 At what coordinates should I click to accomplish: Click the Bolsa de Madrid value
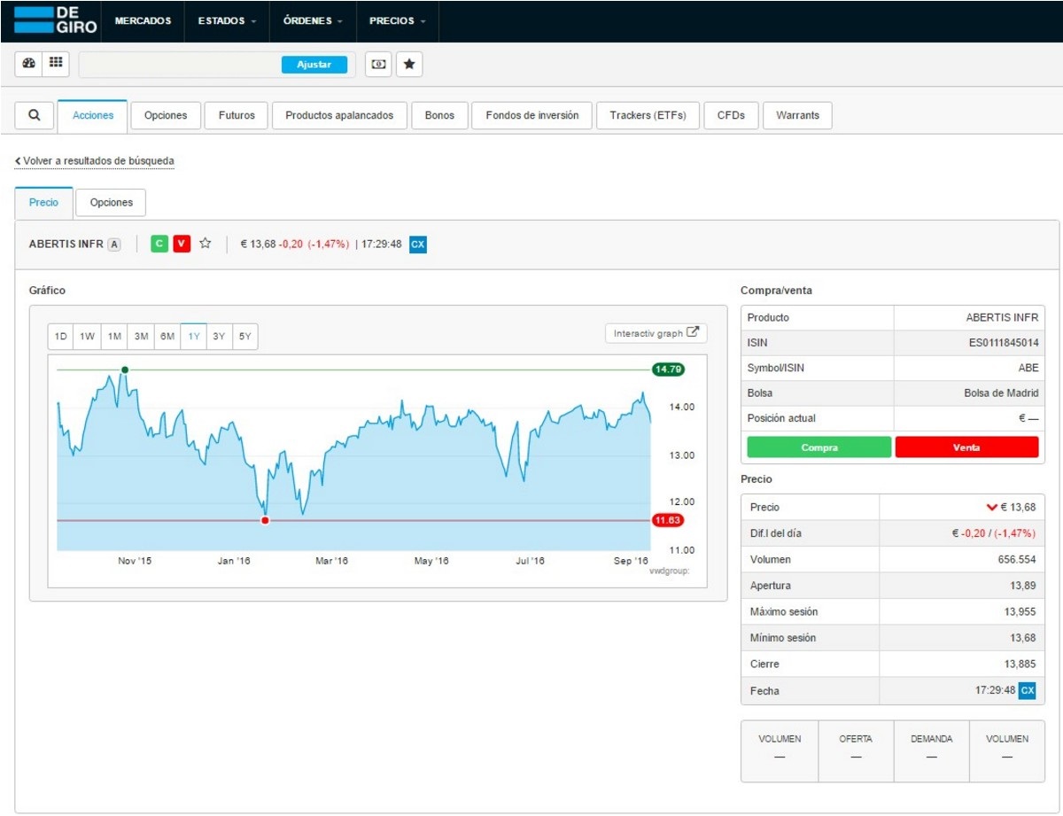pyautogui.click(x=1001, y=393)
